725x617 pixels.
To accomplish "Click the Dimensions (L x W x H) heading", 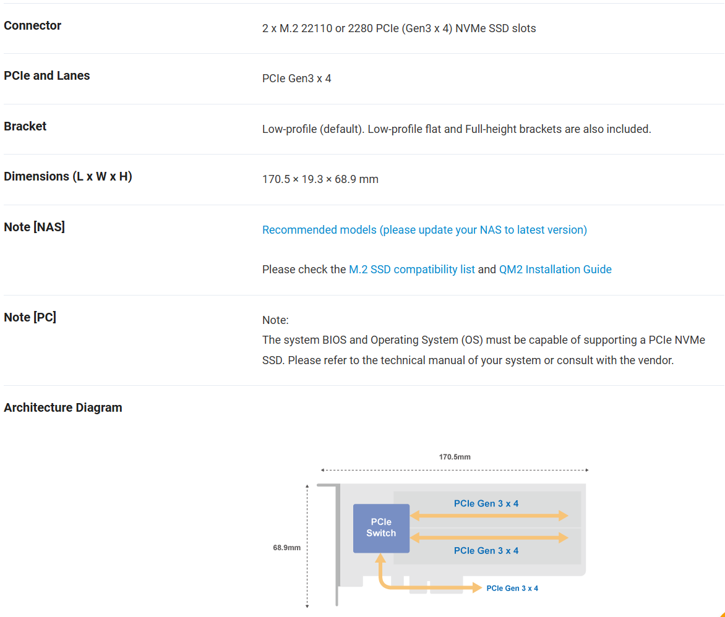I will [x=68, y=177].
